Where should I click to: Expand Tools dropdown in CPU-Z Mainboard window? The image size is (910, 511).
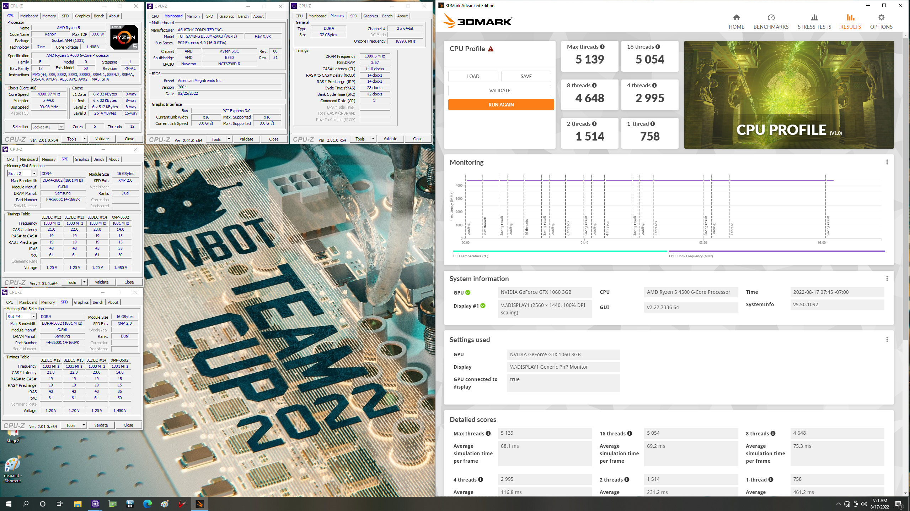[x=229, y=139]
